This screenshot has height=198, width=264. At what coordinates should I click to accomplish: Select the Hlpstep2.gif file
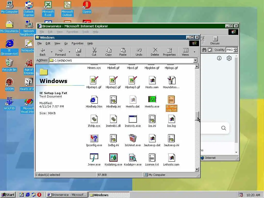[x=113, y=82]
